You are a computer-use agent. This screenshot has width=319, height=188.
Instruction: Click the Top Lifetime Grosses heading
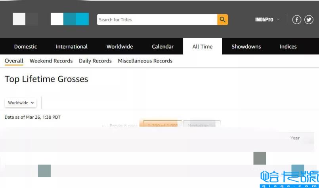coord(46,79)
